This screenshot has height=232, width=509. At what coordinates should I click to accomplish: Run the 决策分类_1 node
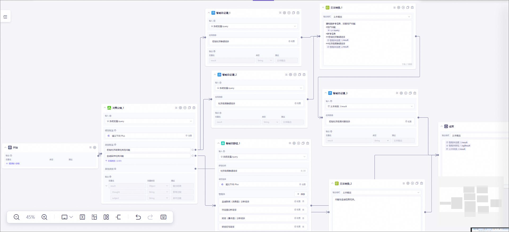pyautogui.click(x=185, y=108)
